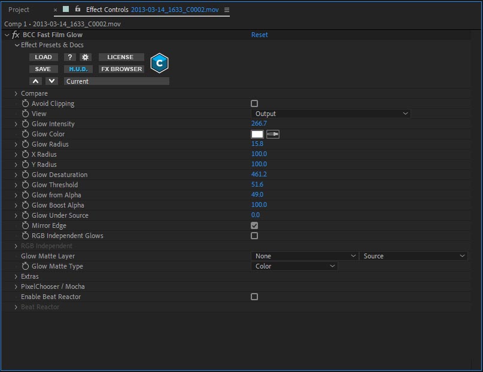Screen dimensions: 483x372
Task: Toggle the Glow Radius stopwatch
Action: 25,144
